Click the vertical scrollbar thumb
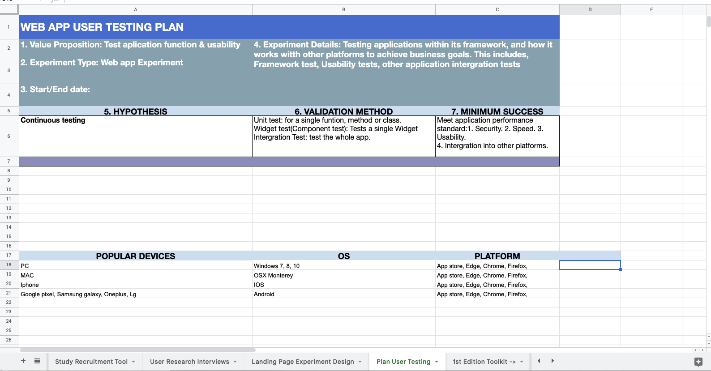Image resolution: width=711 pixels, height=371 pixels. click(709, 21)
